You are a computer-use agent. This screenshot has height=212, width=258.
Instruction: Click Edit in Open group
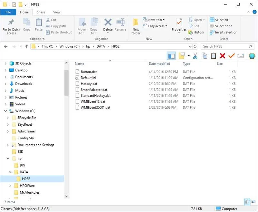click(194, 26)
